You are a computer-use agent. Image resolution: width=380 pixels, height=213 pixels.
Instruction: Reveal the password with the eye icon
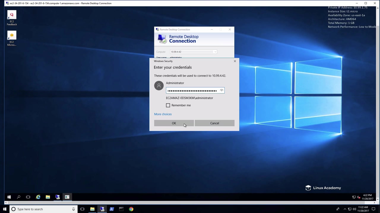coord(221,91)
